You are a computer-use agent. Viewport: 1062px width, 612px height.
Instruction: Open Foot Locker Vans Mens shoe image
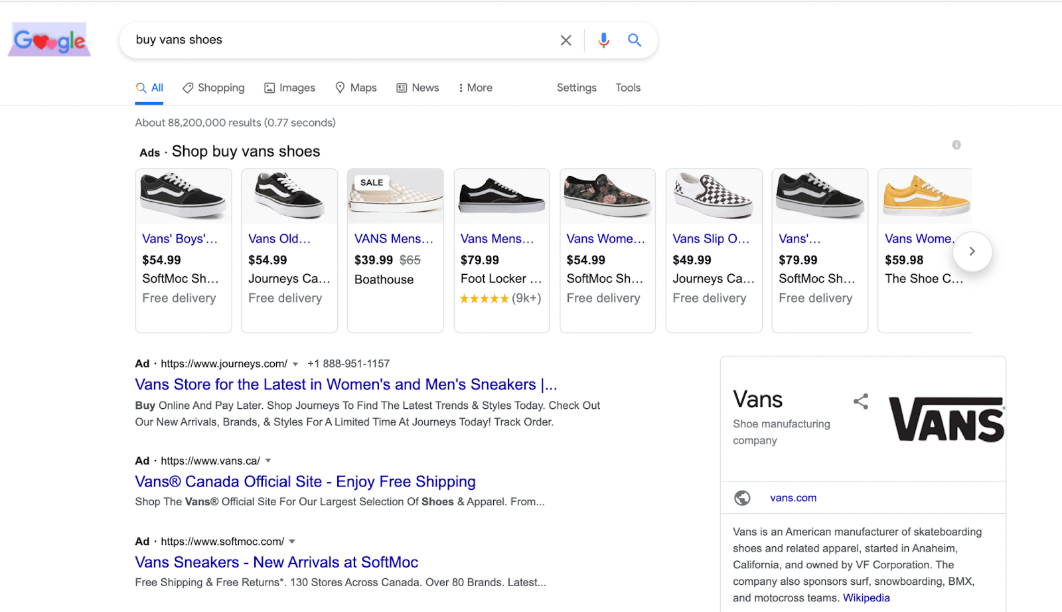[502, 196]
